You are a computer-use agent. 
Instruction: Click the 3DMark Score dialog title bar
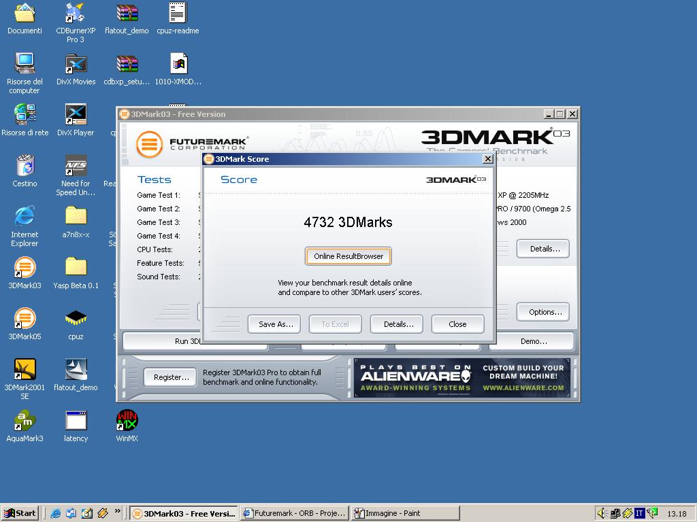(348, 159)
